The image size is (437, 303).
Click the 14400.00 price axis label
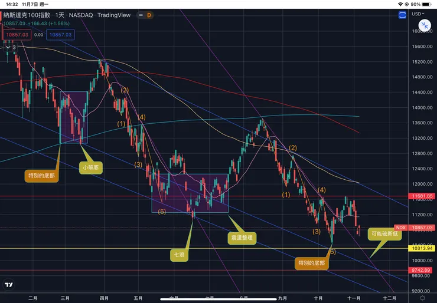[422, 92]
